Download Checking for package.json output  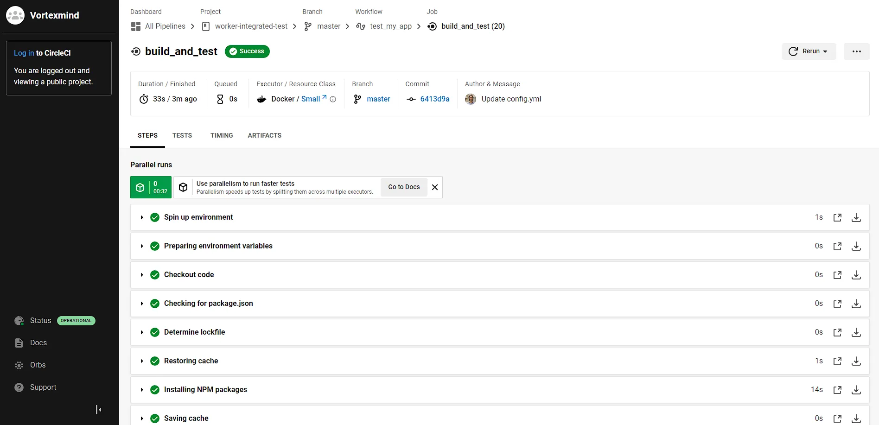(x=856, y=304)
